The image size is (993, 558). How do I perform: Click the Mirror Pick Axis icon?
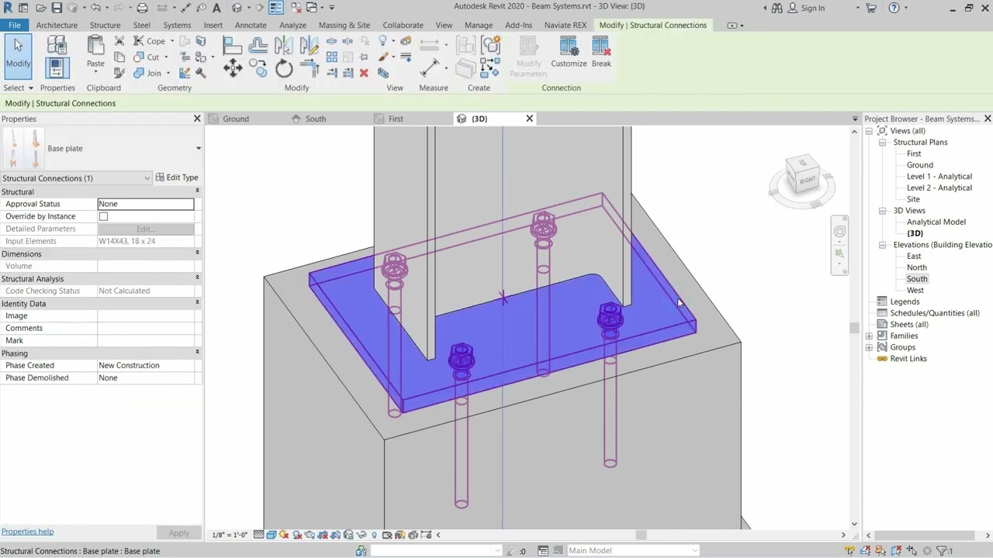point(284,46)
